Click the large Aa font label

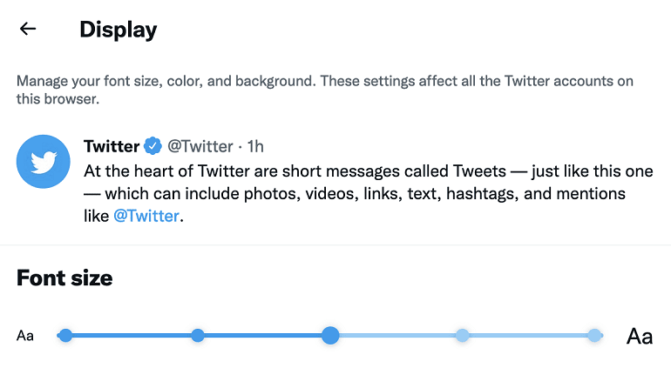(640, 336)
